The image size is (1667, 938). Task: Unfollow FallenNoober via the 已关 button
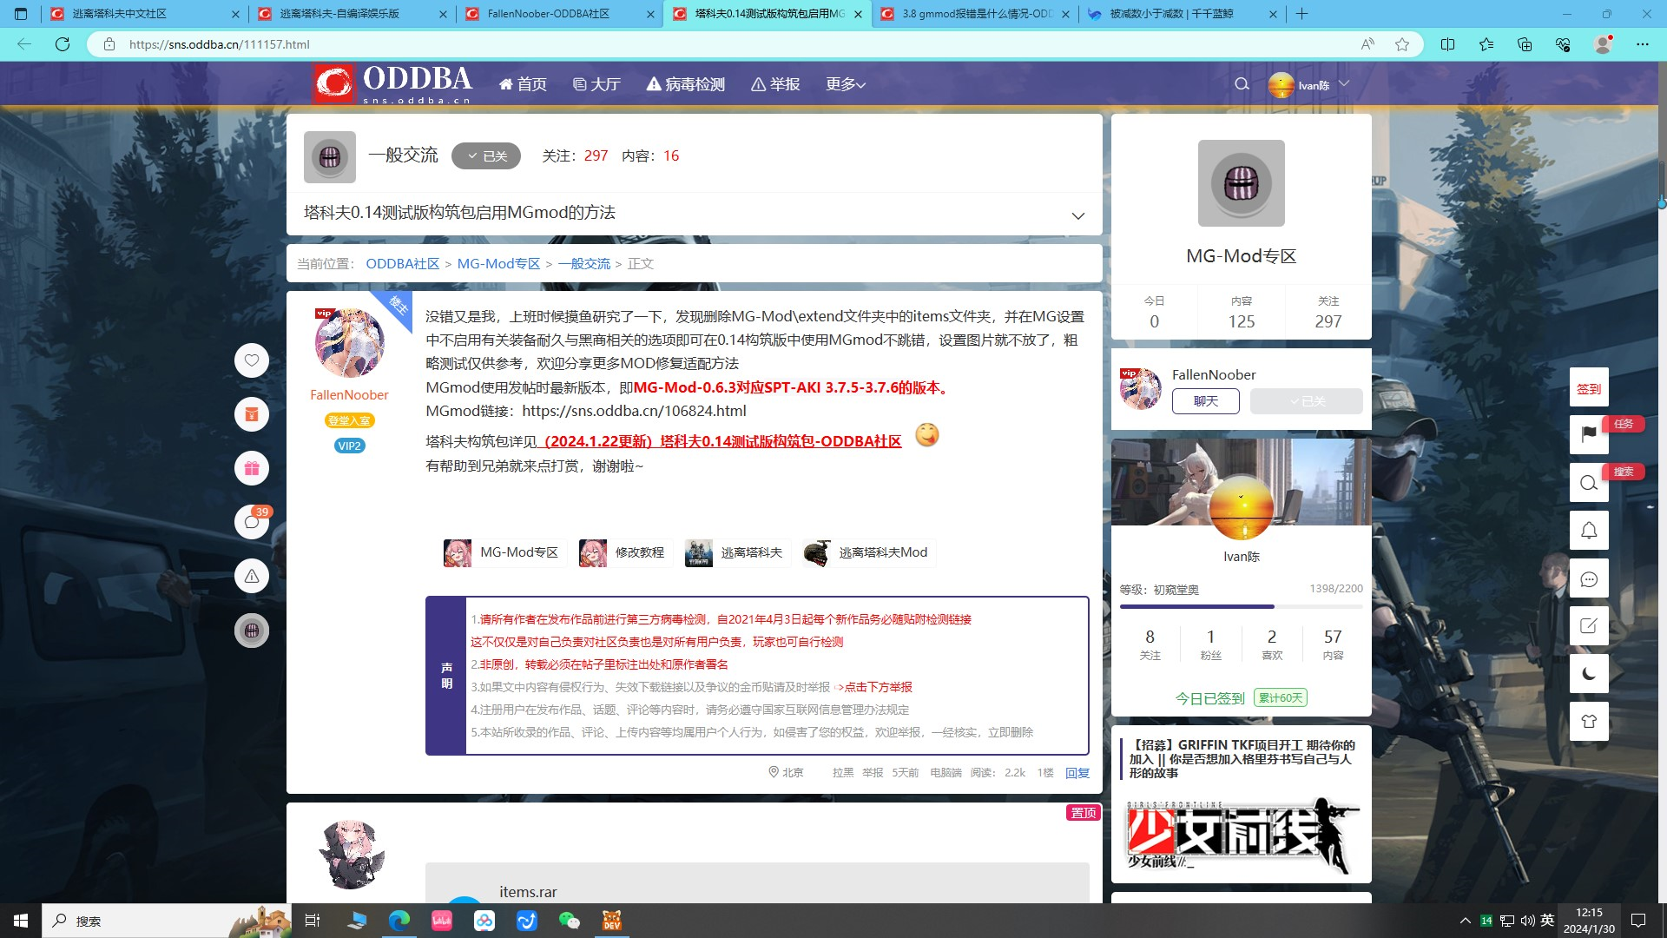click(1306, 401)
